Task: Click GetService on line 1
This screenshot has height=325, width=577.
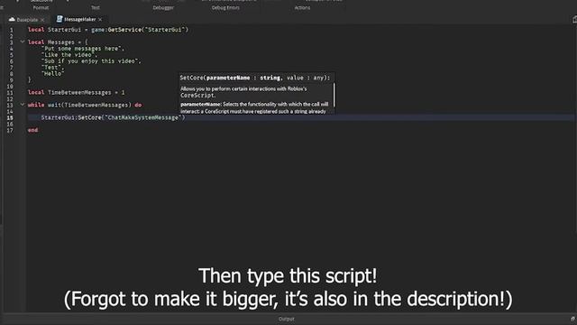Action: point(124,30)
